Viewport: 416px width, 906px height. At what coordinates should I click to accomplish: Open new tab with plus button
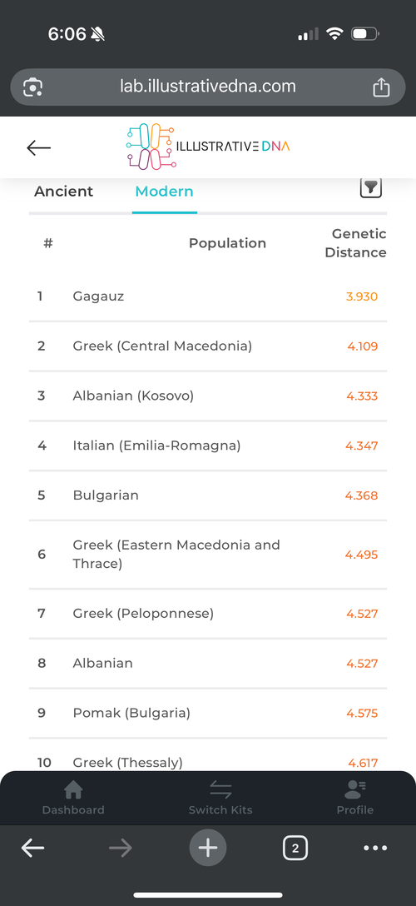[x=208, y=848]
